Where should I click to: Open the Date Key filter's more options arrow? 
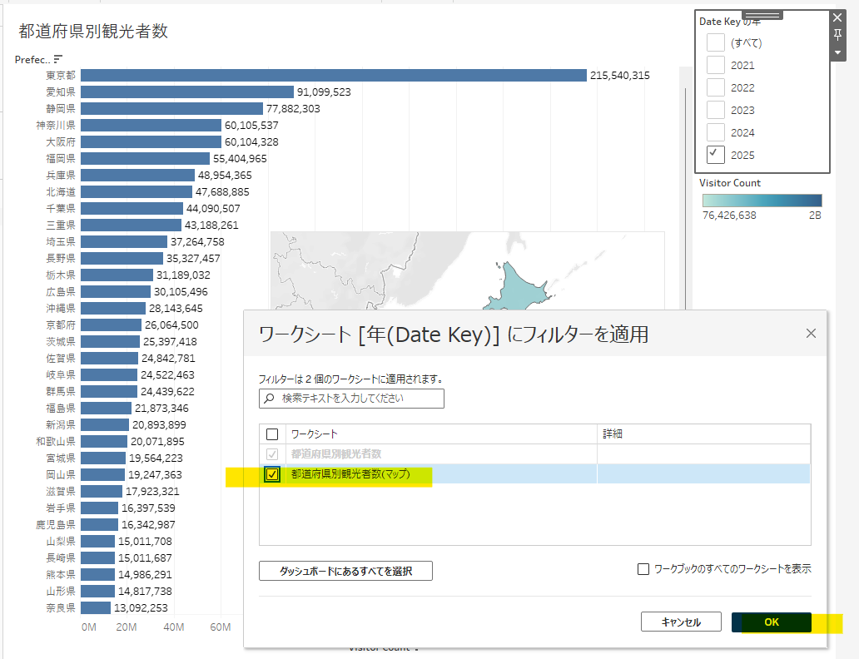click(837, 52)
